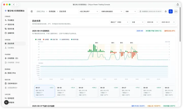This screenshot has width=183, height=109.
Task: Open the 大型工商业用户 dropdown
Action: [x=89, y=11]
